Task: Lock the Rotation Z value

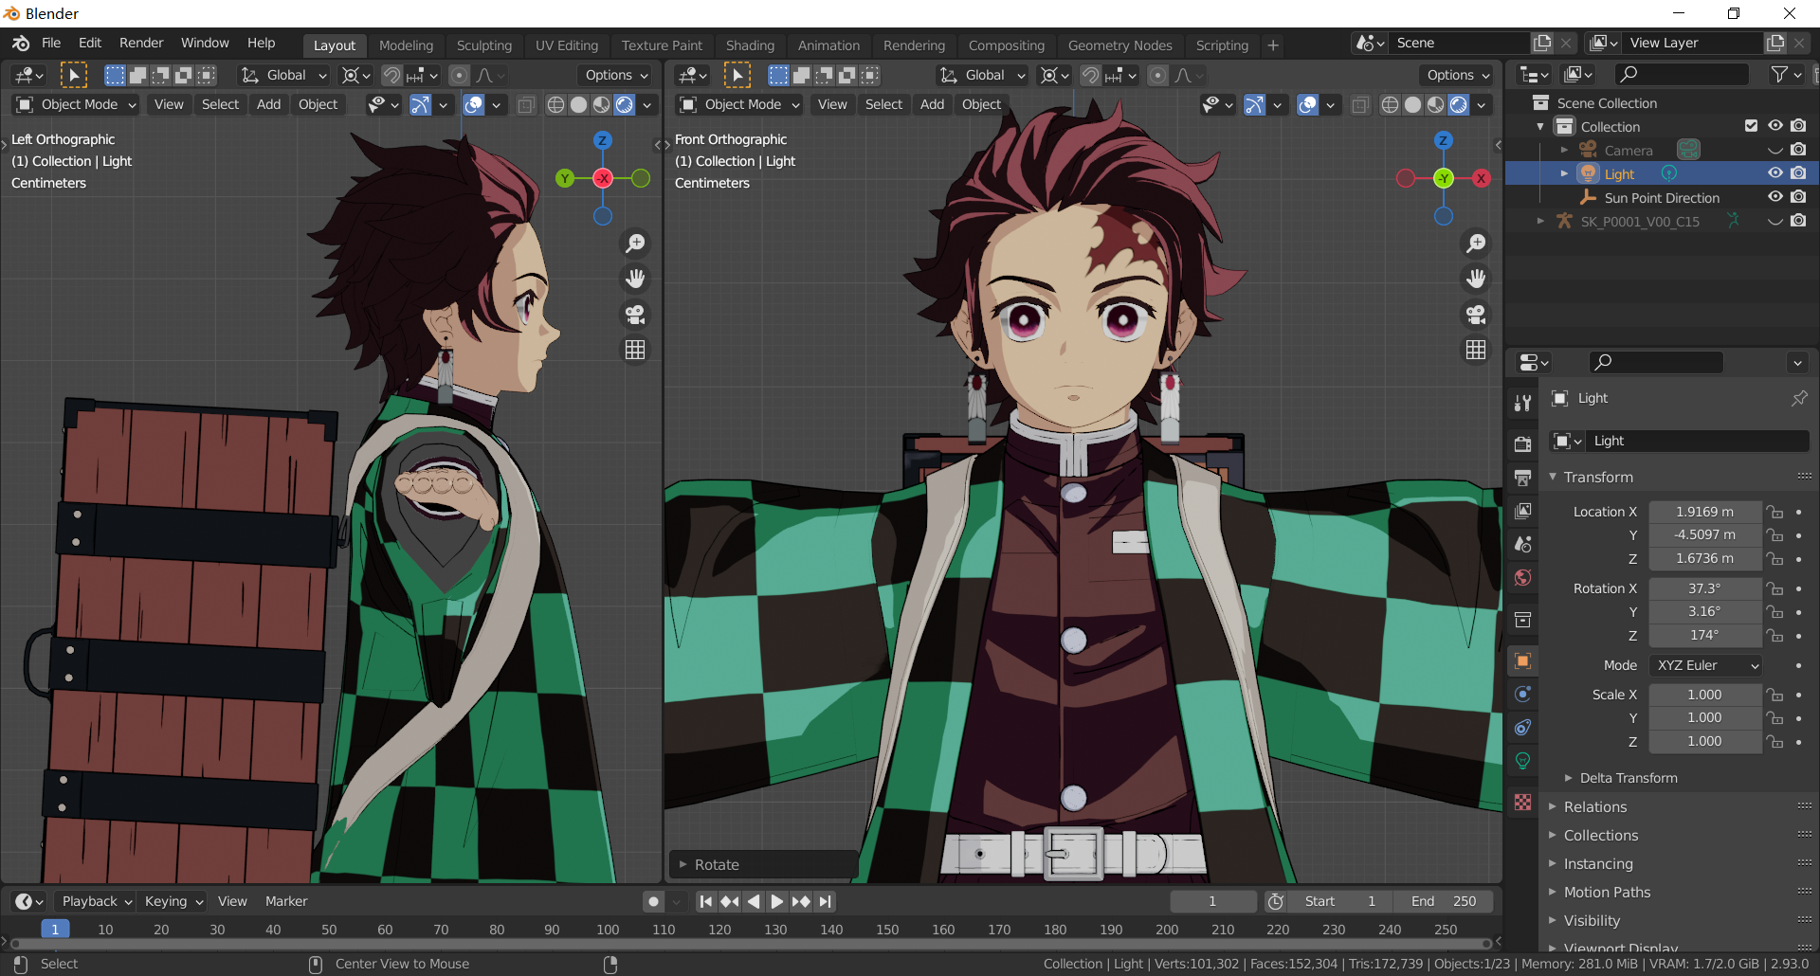Action: pyautogui.click(x=1775, y=635)
